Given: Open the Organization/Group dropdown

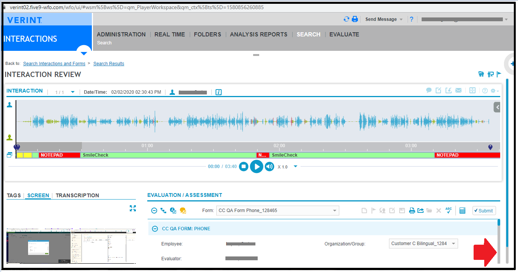Looking at the screenshot, I should (x=424, y=244).
